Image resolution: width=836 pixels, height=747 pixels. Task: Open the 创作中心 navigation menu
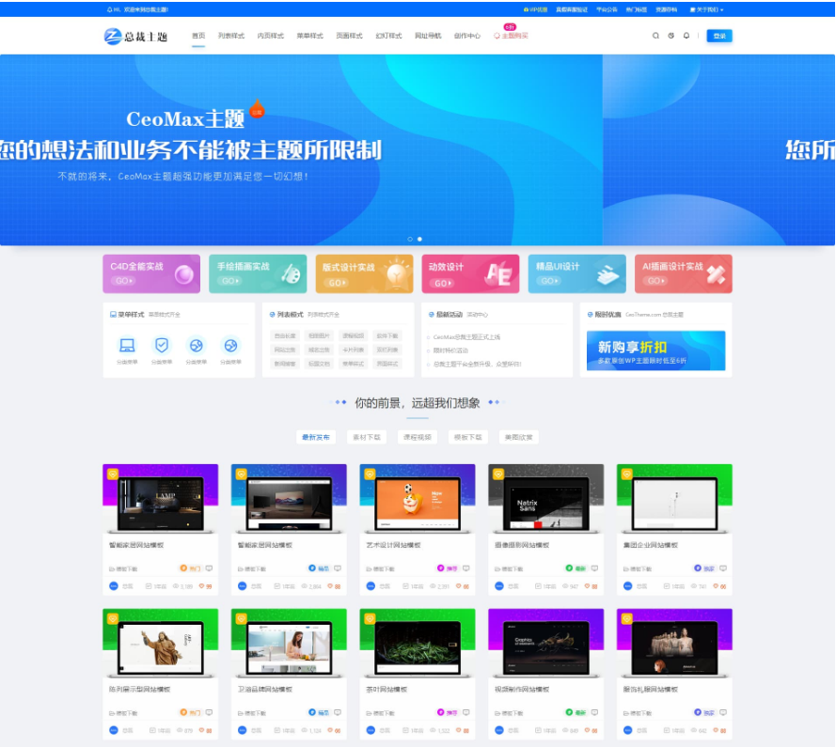[466, 36]
